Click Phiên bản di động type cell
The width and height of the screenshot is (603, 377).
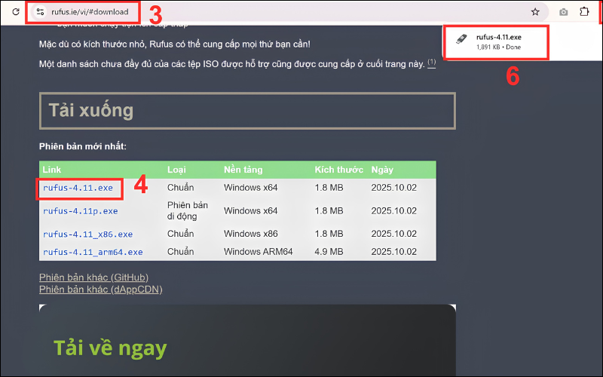188,211
